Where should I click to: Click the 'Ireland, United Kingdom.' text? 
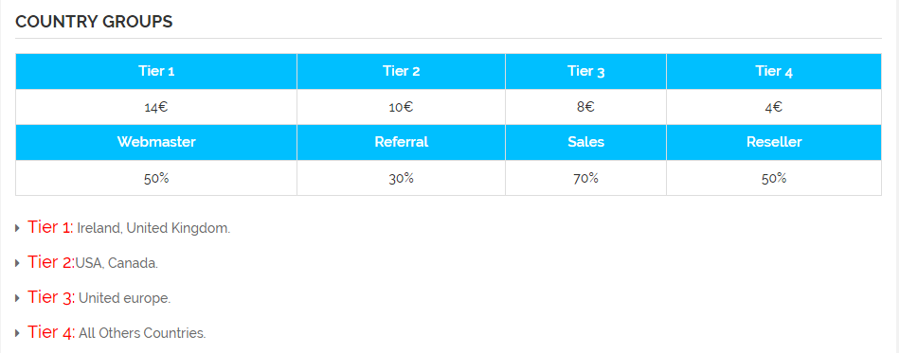coord(153,228)
